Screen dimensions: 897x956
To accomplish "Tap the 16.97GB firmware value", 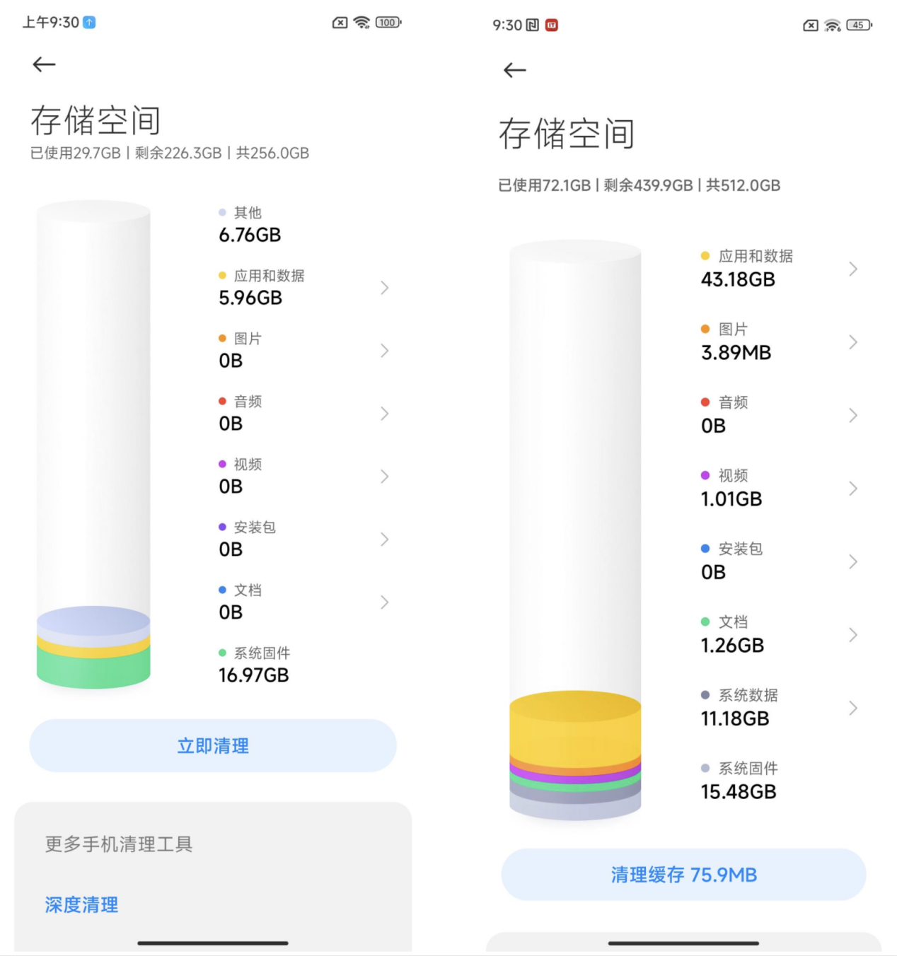I will click(x=254, y=675).
